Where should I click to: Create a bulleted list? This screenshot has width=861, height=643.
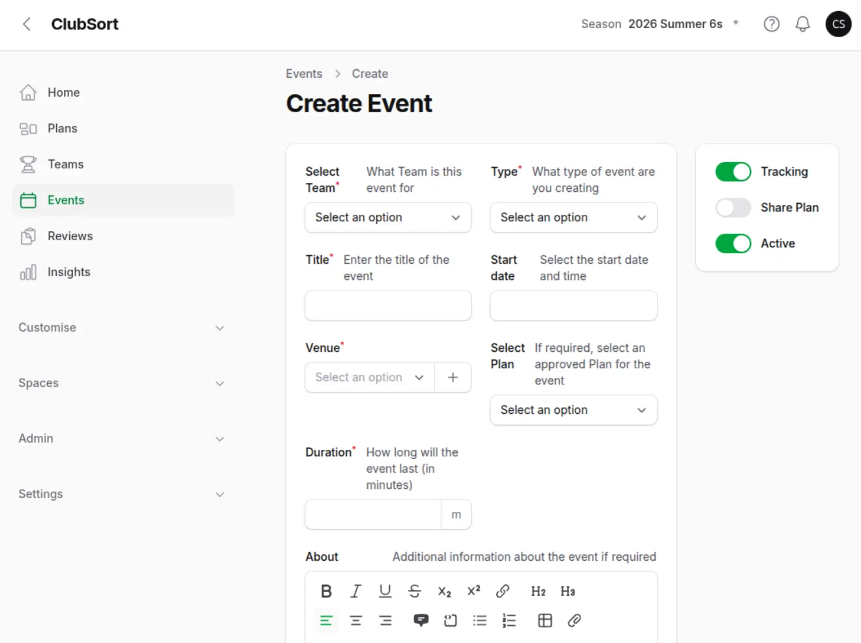pos(479,621)
